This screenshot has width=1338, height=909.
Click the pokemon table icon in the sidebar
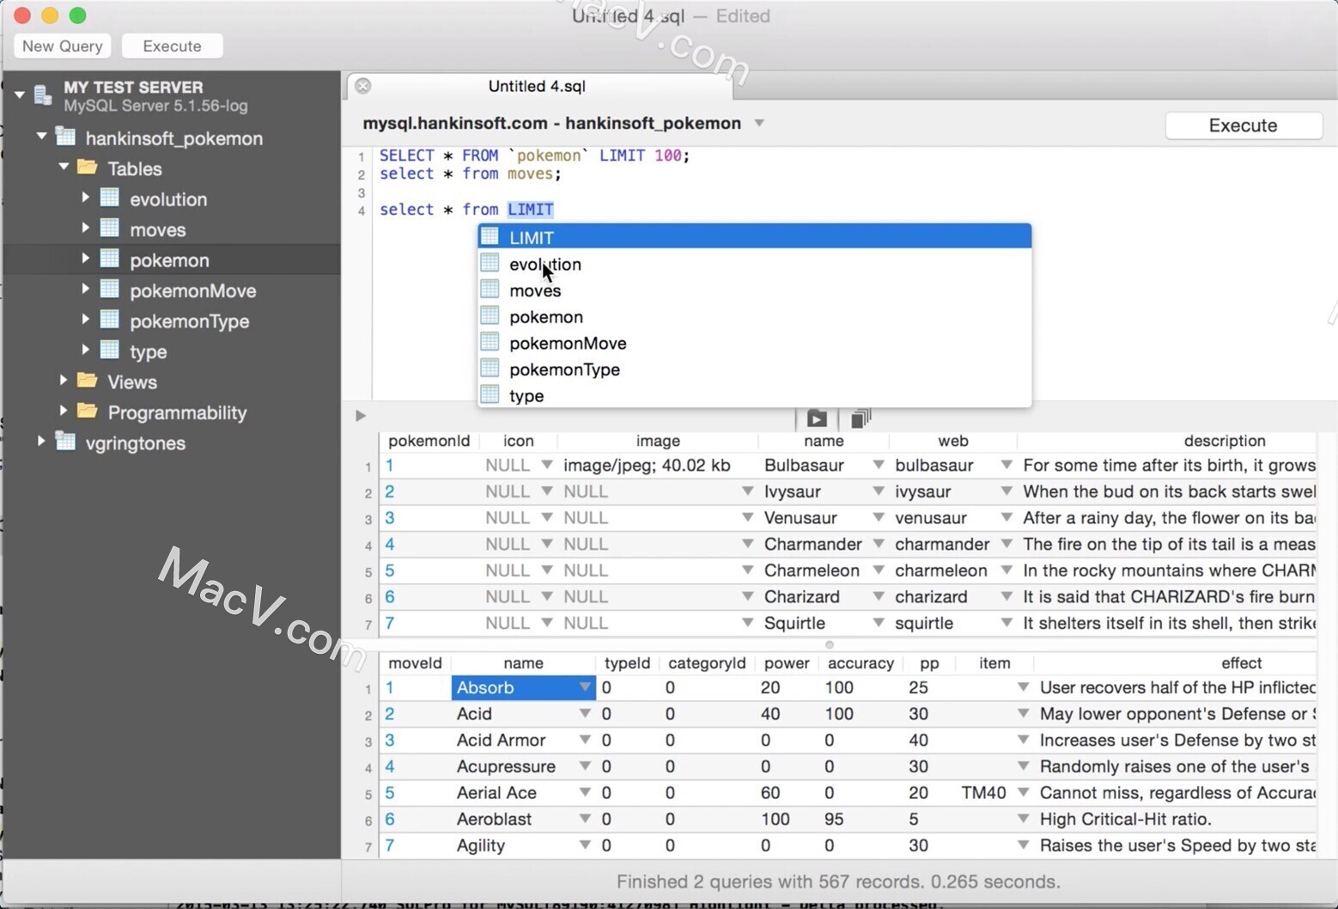pyautogui.click(x=110, y=259)
